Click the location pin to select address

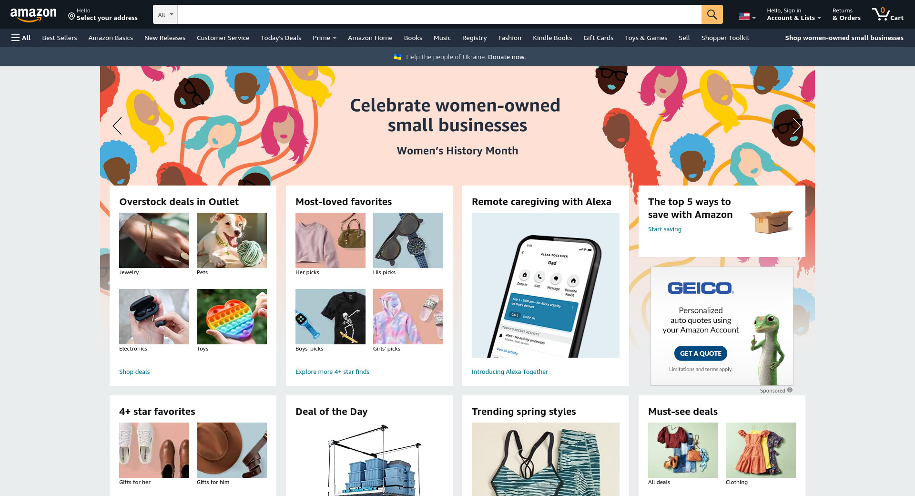(71, 17)
